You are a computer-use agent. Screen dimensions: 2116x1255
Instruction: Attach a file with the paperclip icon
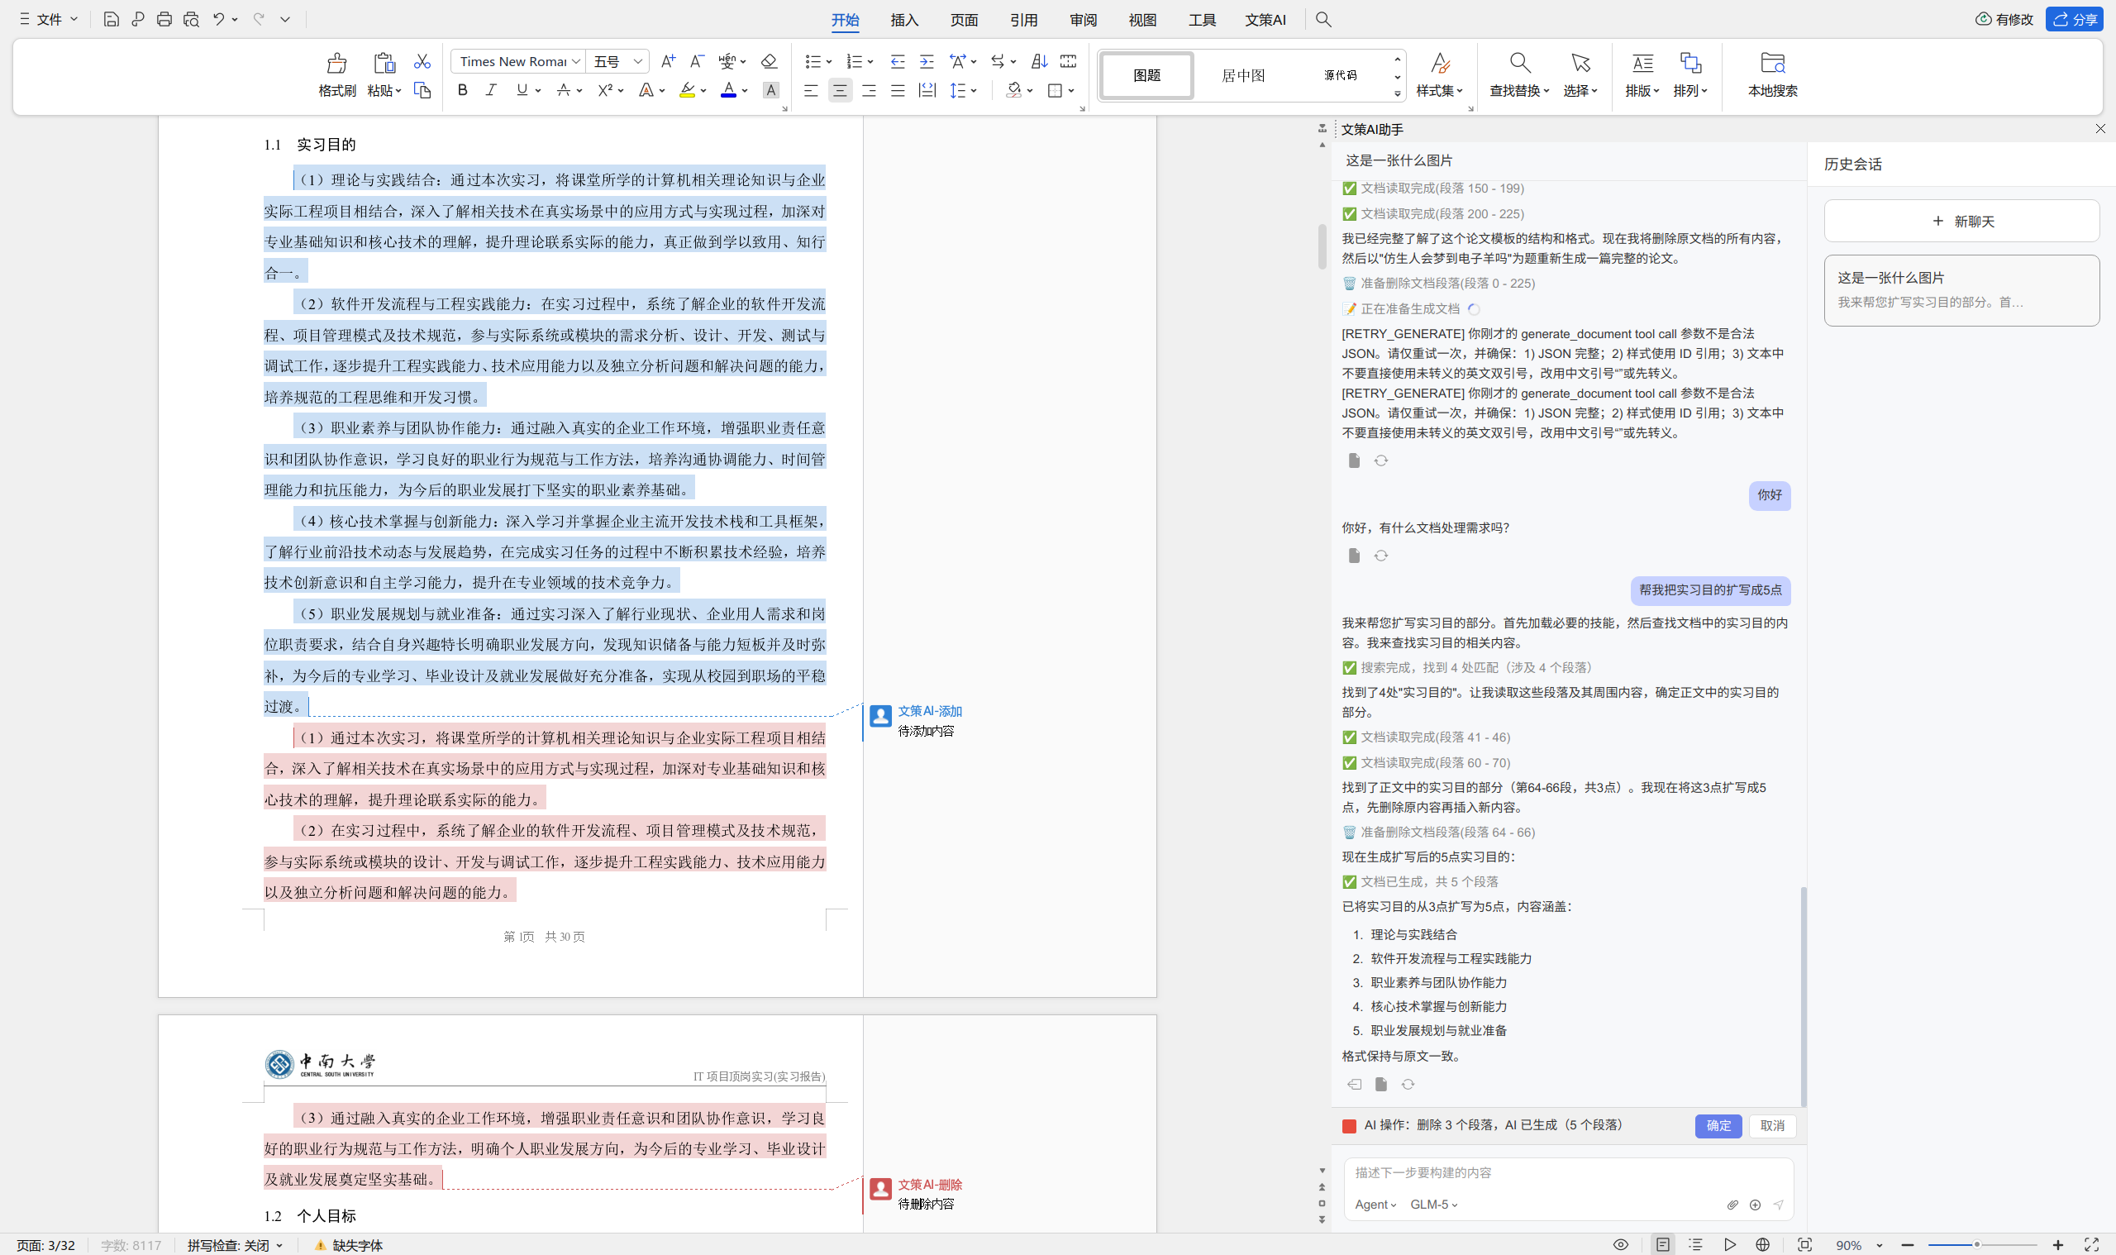click(x=1732, y=1205)
